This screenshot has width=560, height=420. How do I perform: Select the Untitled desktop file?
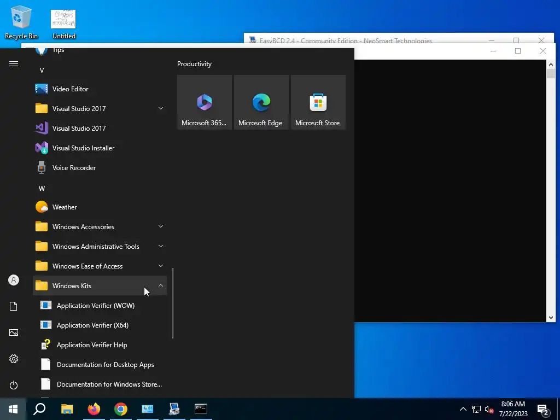[x=63, y=24]
